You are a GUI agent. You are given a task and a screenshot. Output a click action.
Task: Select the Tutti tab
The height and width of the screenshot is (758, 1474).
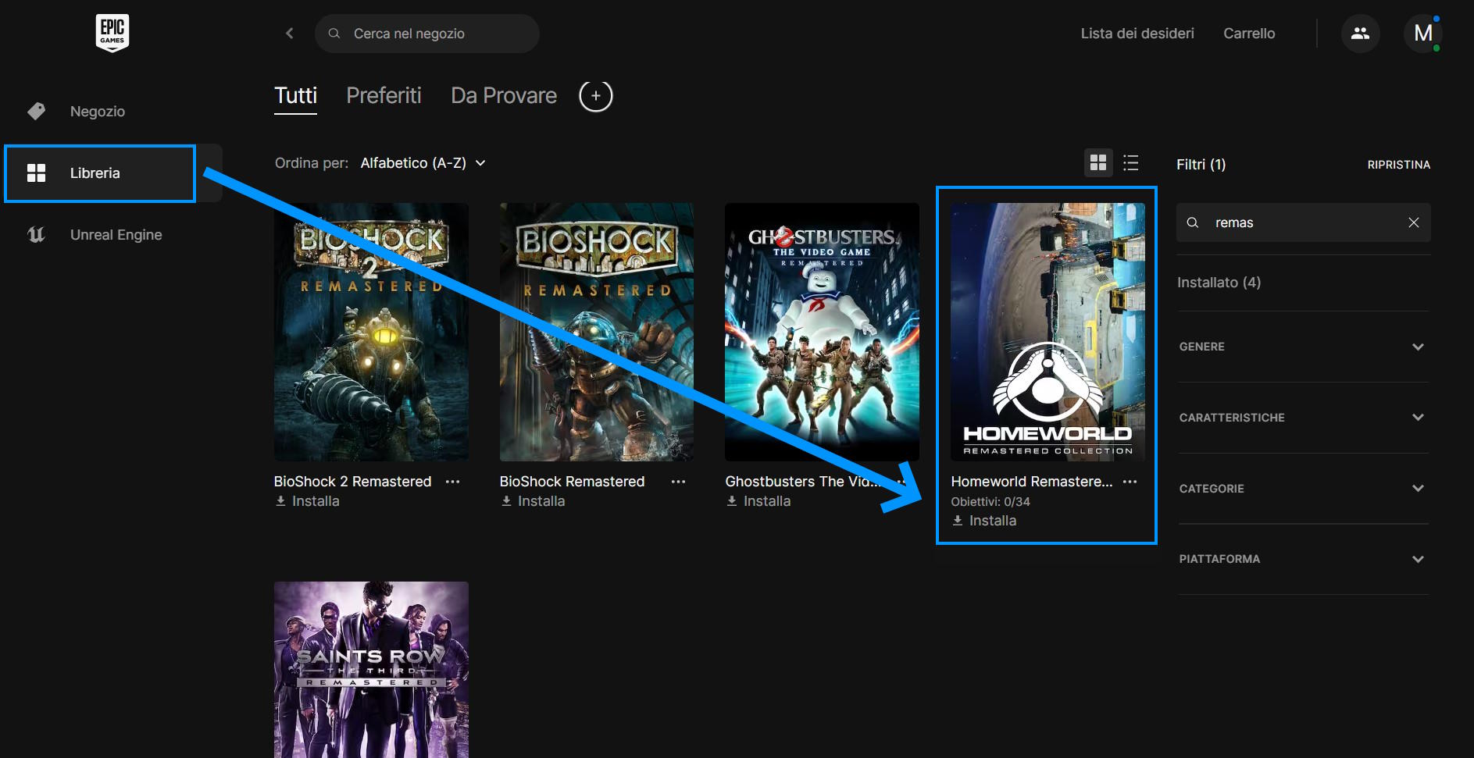pos(295,95)
